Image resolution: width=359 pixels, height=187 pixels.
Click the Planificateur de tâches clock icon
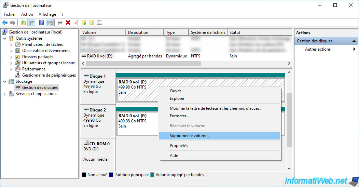point(18,44)
